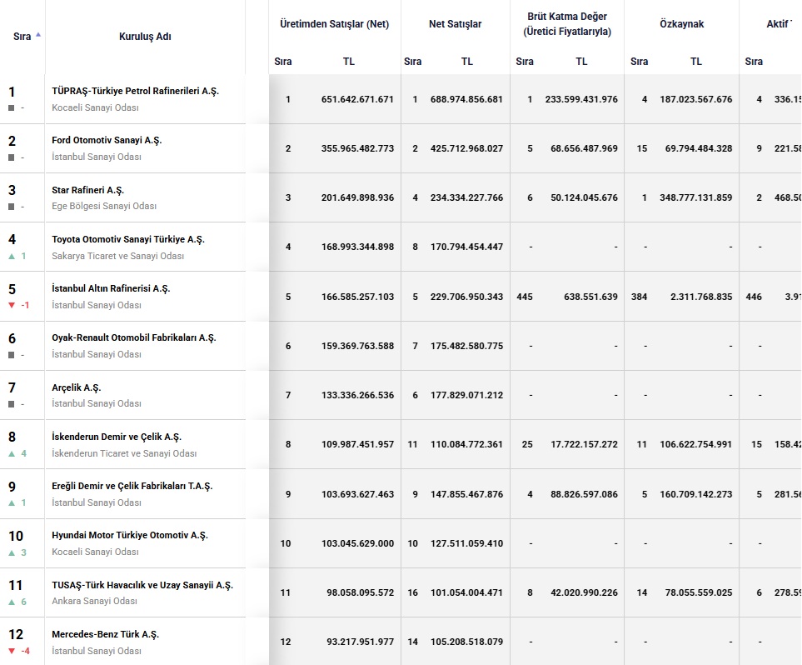Click the Brüt Katma Değer column header
802x665 pixels.
(x=567, y=24)
